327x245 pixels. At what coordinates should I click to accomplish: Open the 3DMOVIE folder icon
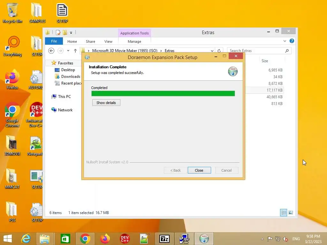tap(12, 145)
